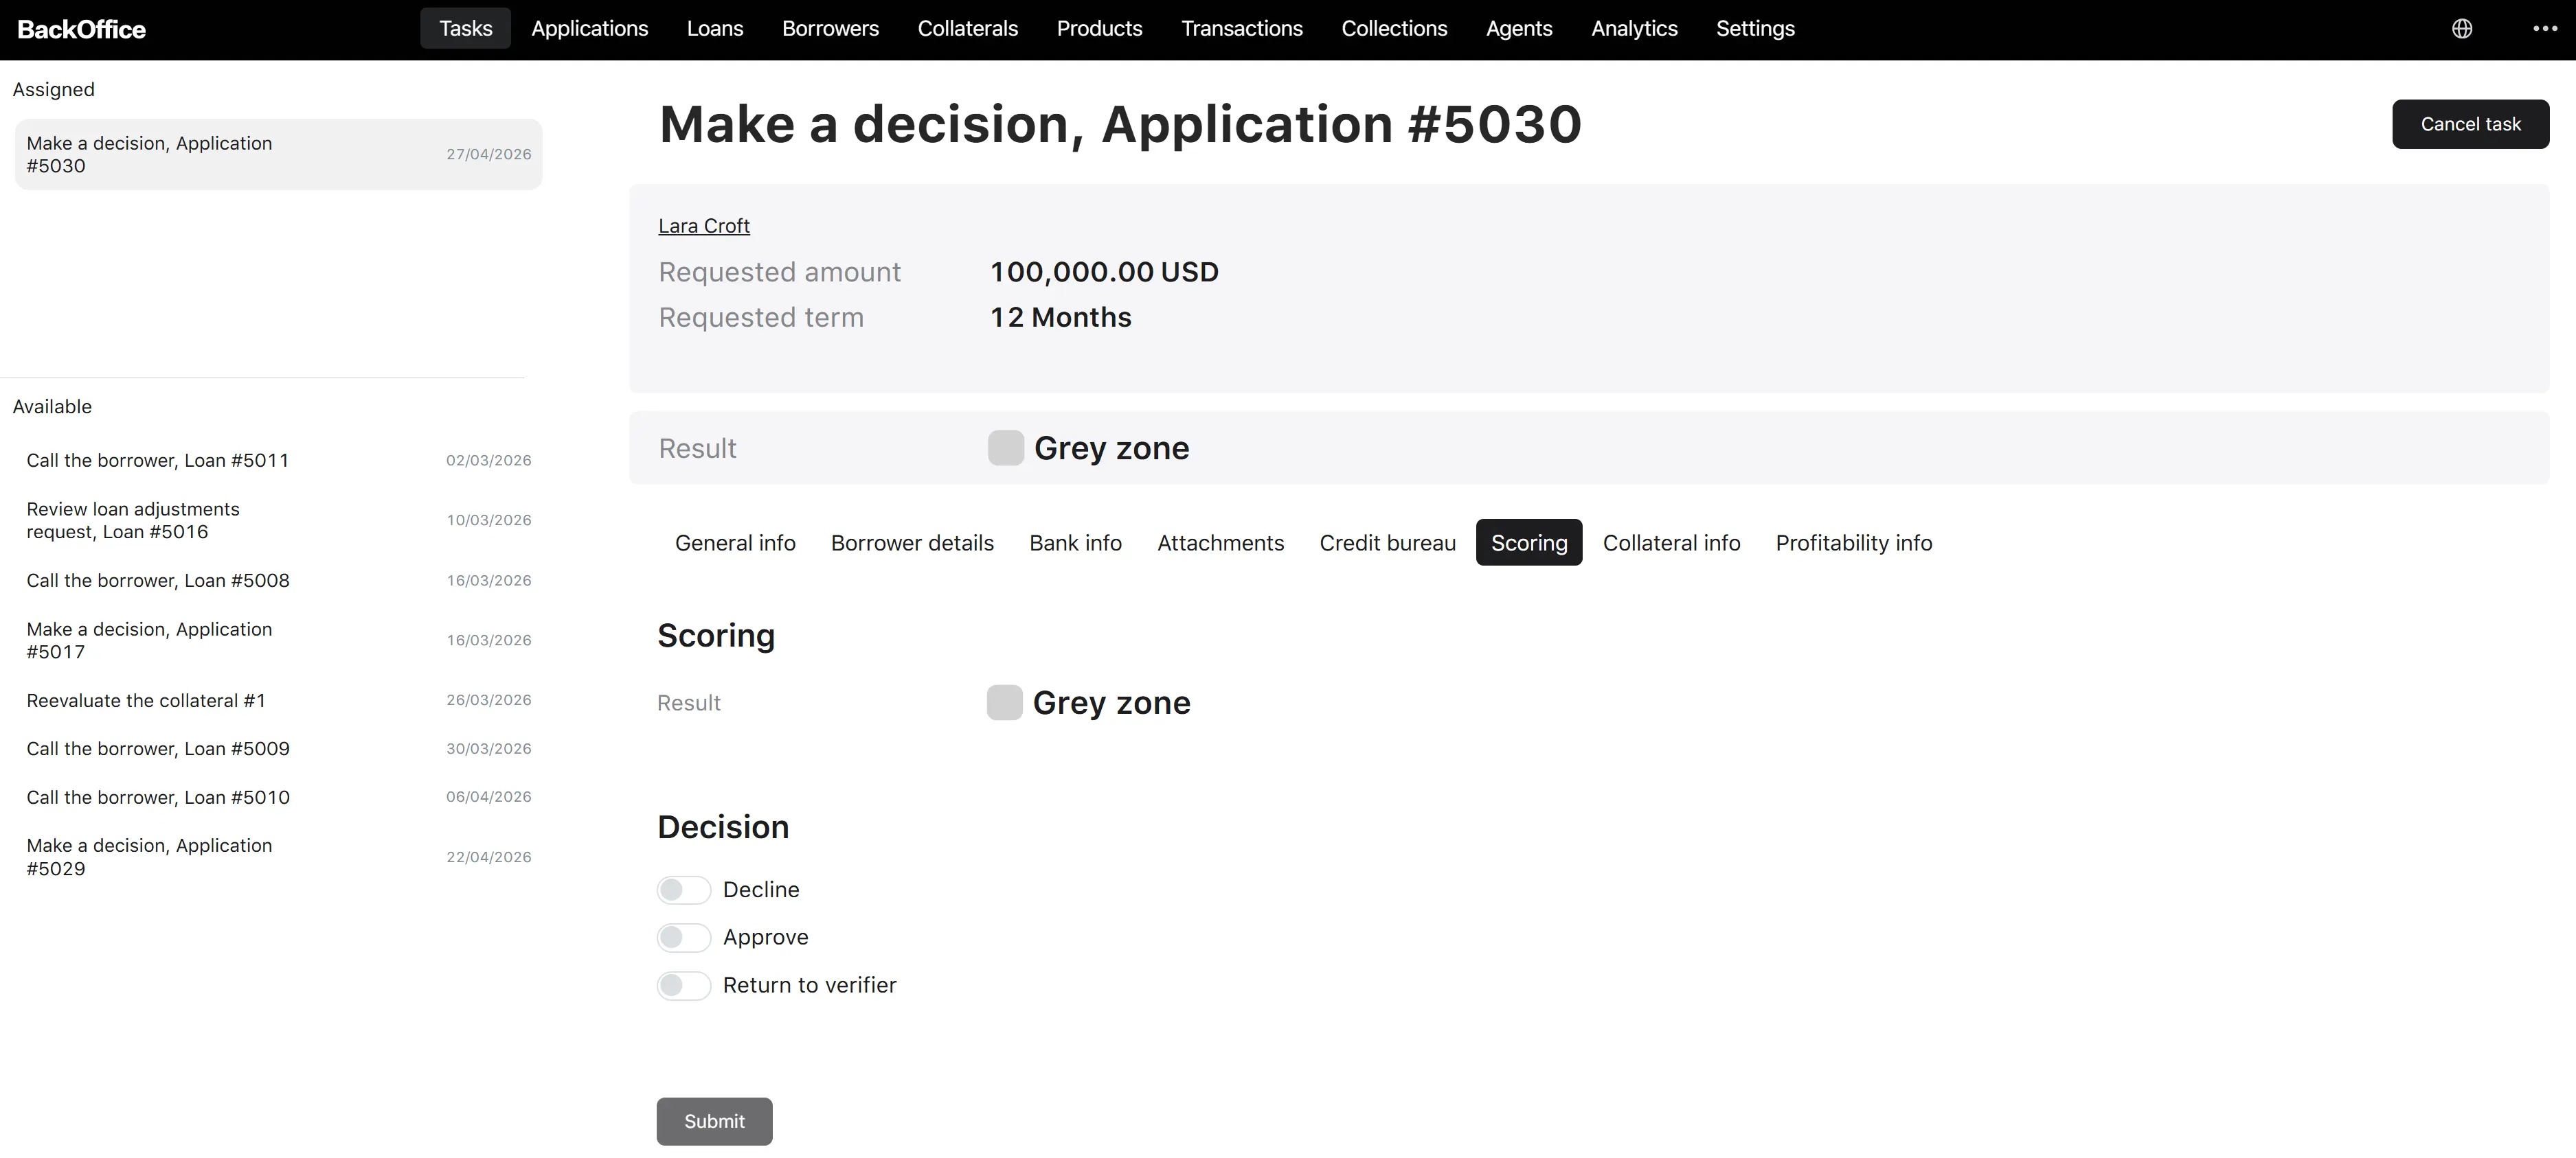Open Review loan adjustments request, Loan #5016
Viewport: 2576px width, 1158px height.
coord(278,520)
